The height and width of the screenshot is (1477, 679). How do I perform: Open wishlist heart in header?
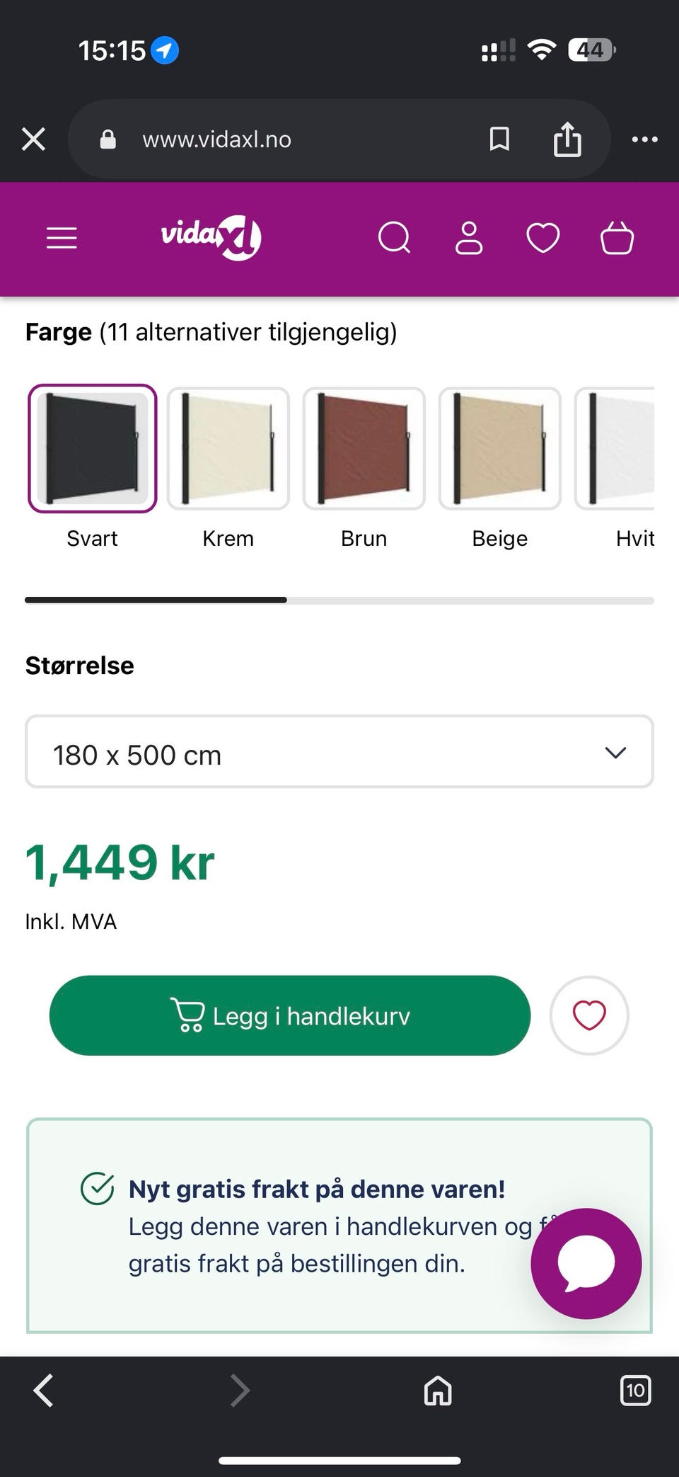[x=543, y=238]
